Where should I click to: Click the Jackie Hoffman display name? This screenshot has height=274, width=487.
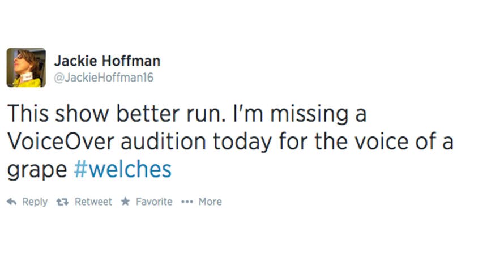click(107, 61)
